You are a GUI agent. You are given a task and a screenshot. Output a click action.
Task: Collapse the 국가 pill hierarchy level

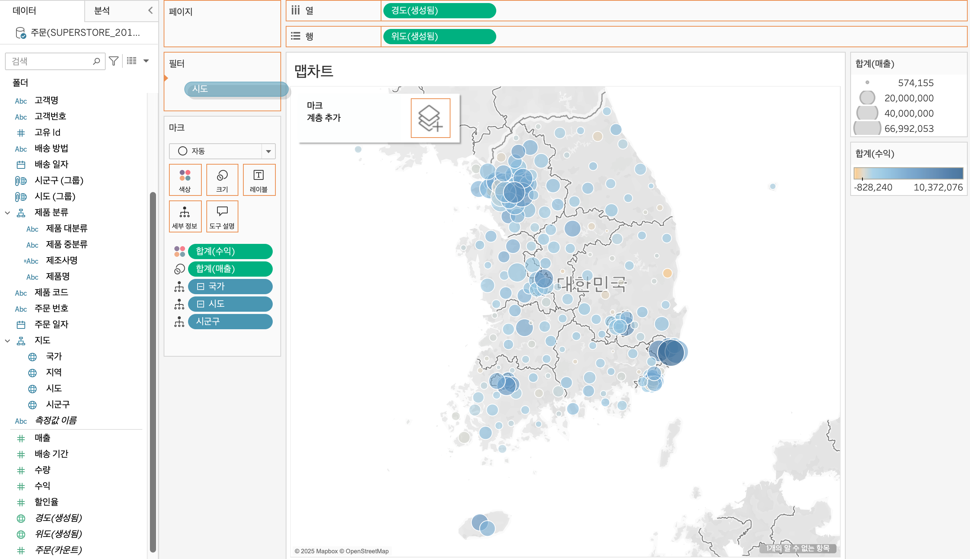point(201,287)
